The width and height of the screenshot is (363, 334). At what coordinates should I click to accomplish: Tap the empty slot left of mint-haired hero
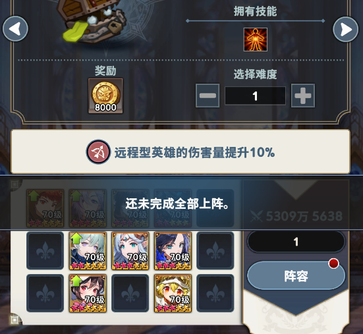coord(45,251)
